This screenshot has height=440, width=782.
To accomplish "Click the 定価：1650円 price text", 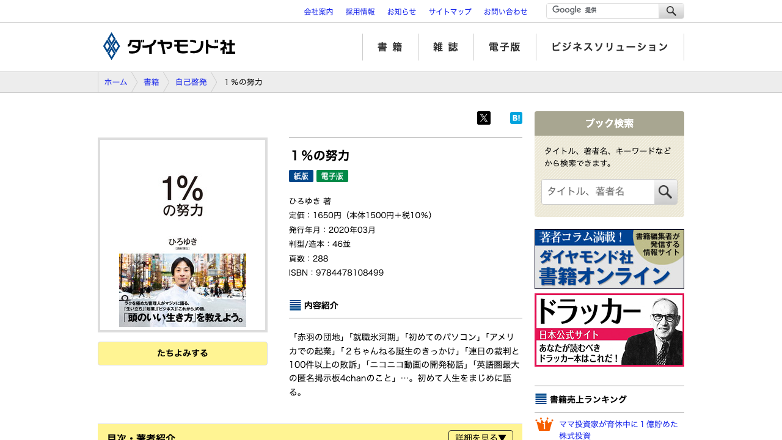I will 363,215.
